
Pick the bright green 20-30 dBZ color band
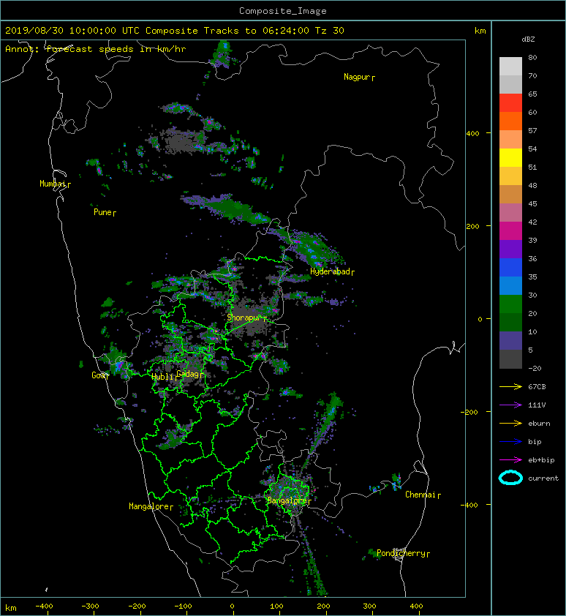pyautogui.click(x=510, y=304)
